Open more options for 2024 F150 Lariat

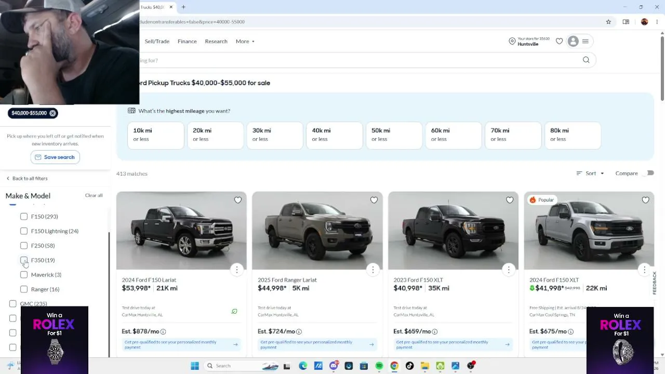tap(237, 269)
